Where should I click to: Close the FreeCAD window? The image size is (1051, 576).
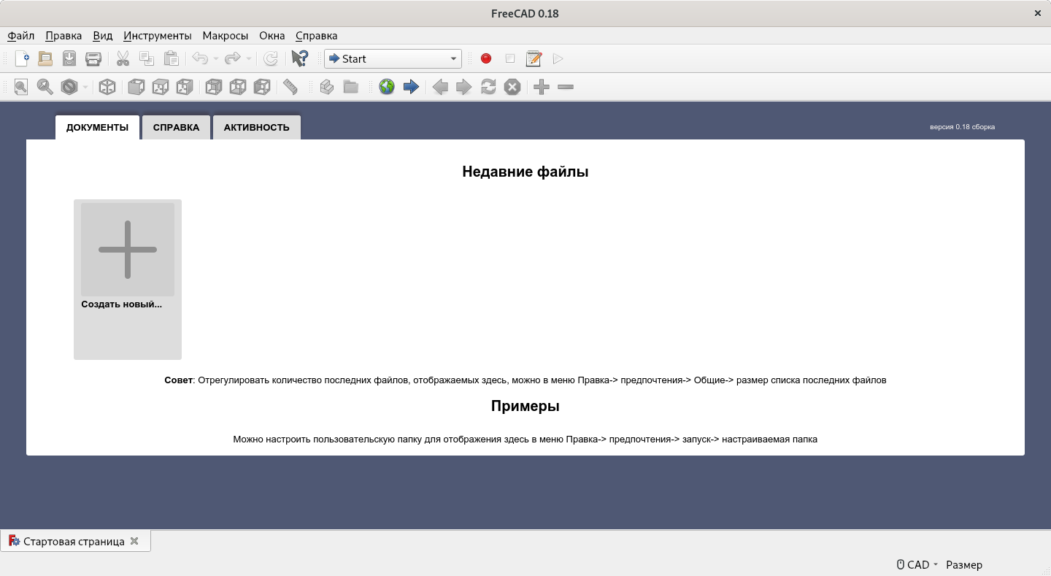coord(1037,13)
